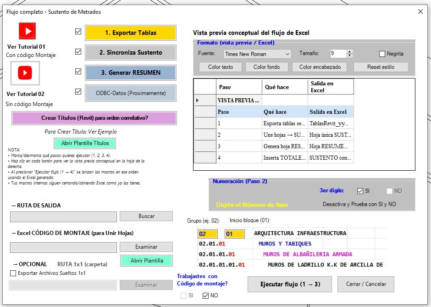The image size is (431, 307).
Task: Close the Flujo completo dialog window
Action: 420,11
